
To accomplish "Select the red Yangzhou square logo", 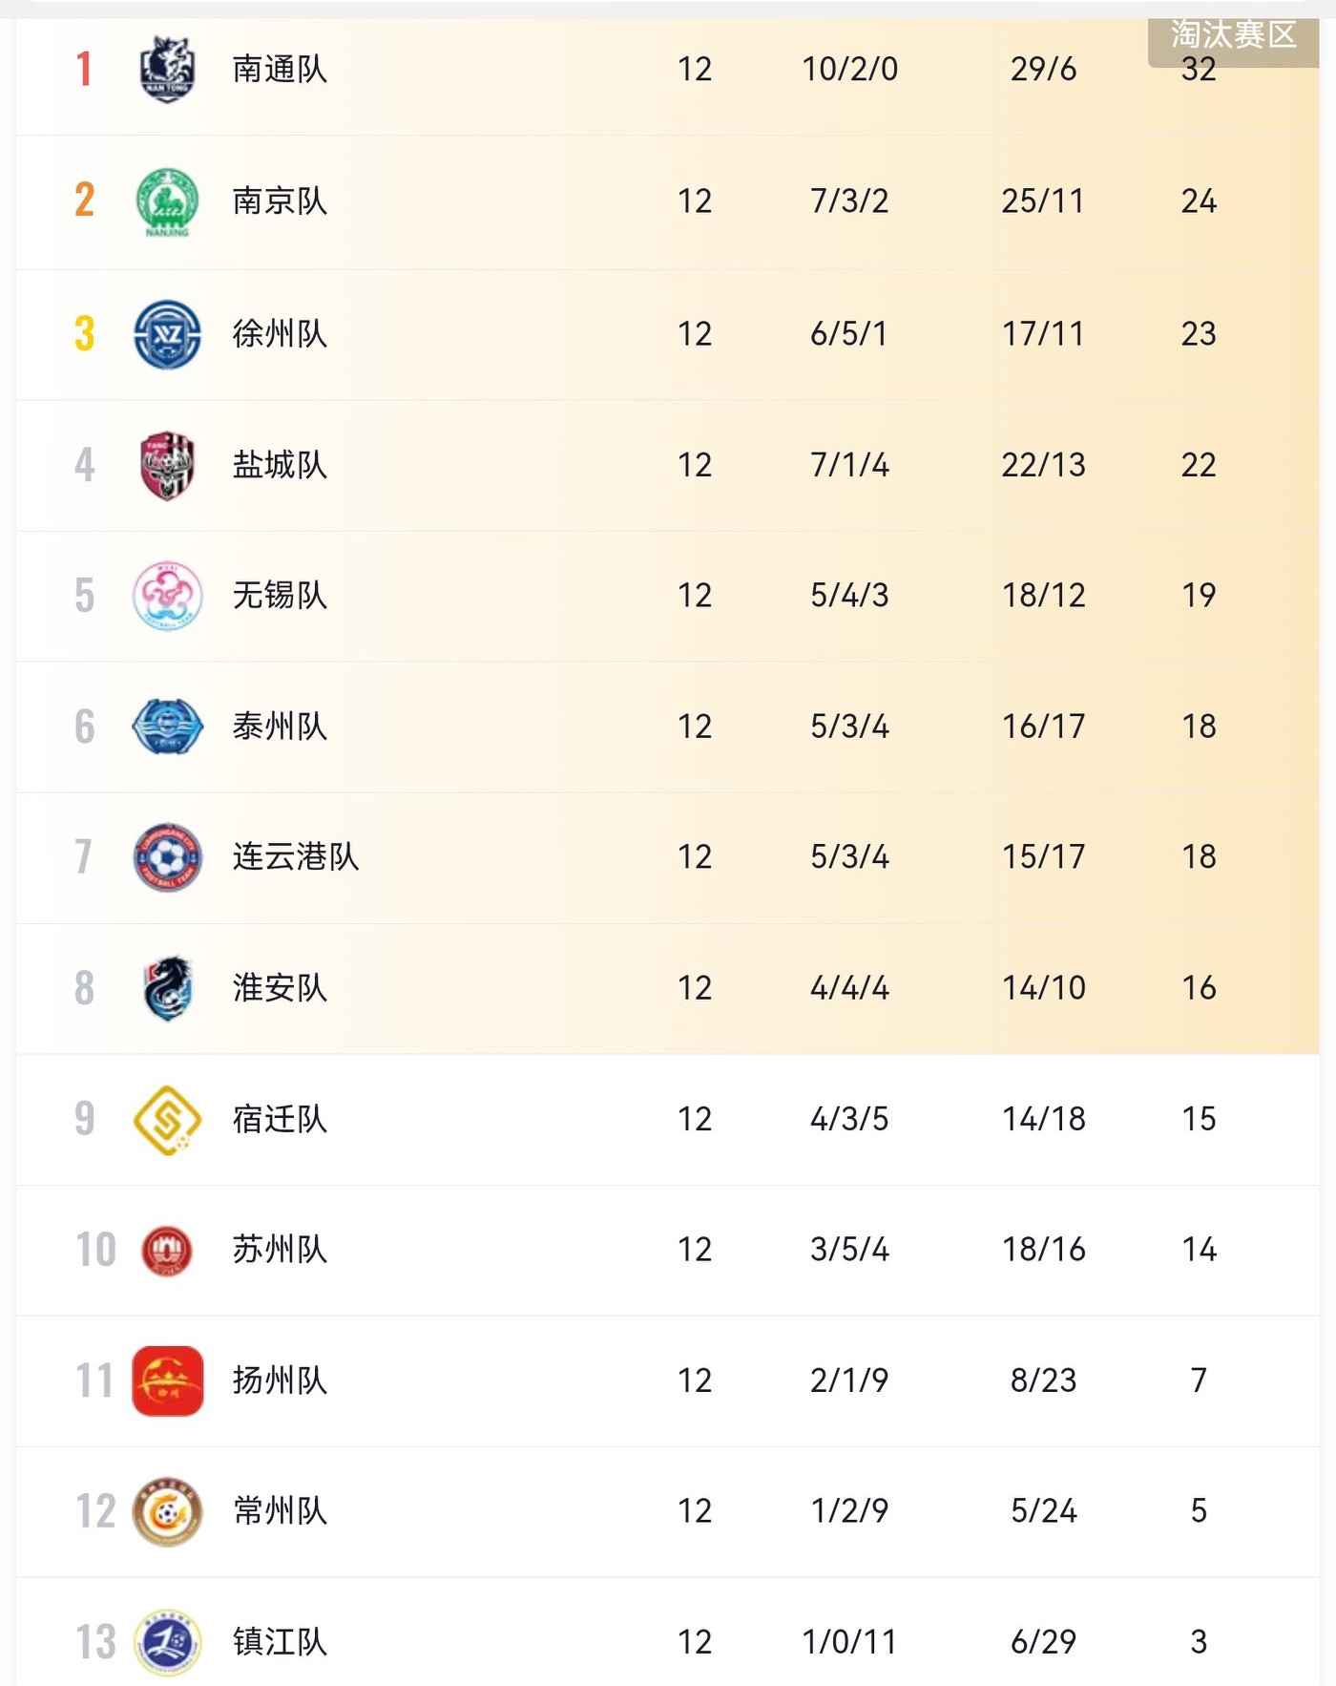I will coord(167,1380).
